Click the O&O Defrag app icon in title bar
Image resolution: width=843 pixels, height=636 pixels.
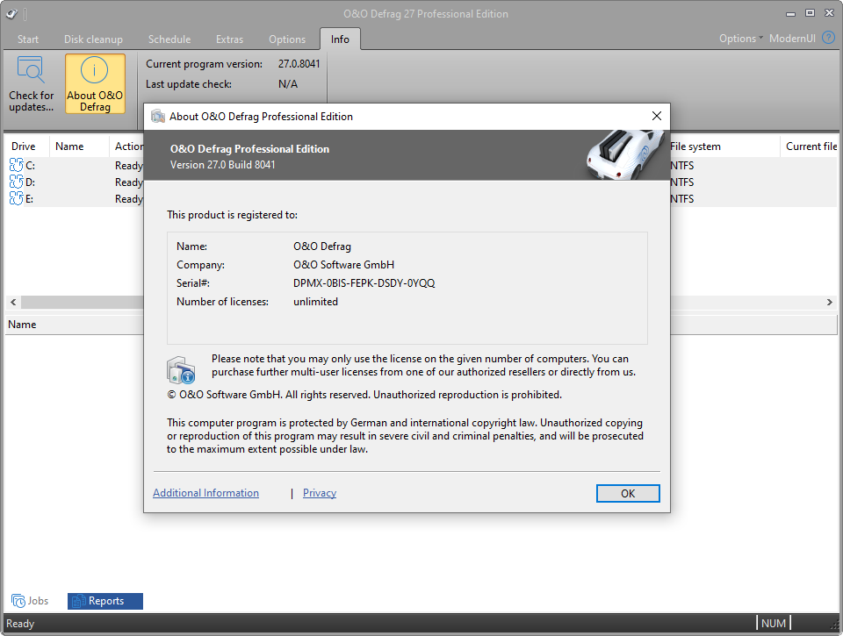tap(12, 13)
